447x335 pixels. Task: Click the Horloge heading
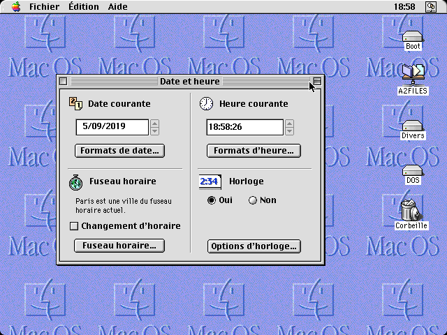247,181
